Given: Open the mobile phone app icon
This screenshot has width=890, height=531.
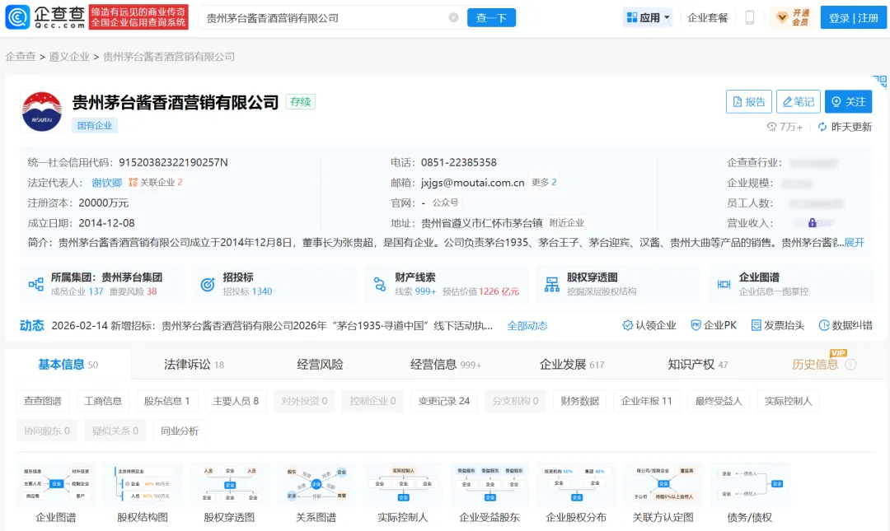Looking at the screenshot, I should (x=749, y=17).
